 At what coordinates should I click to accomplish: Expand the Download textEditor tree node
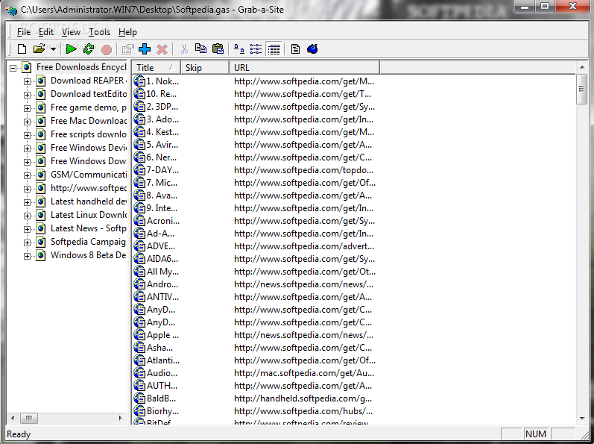pos(27,95)
